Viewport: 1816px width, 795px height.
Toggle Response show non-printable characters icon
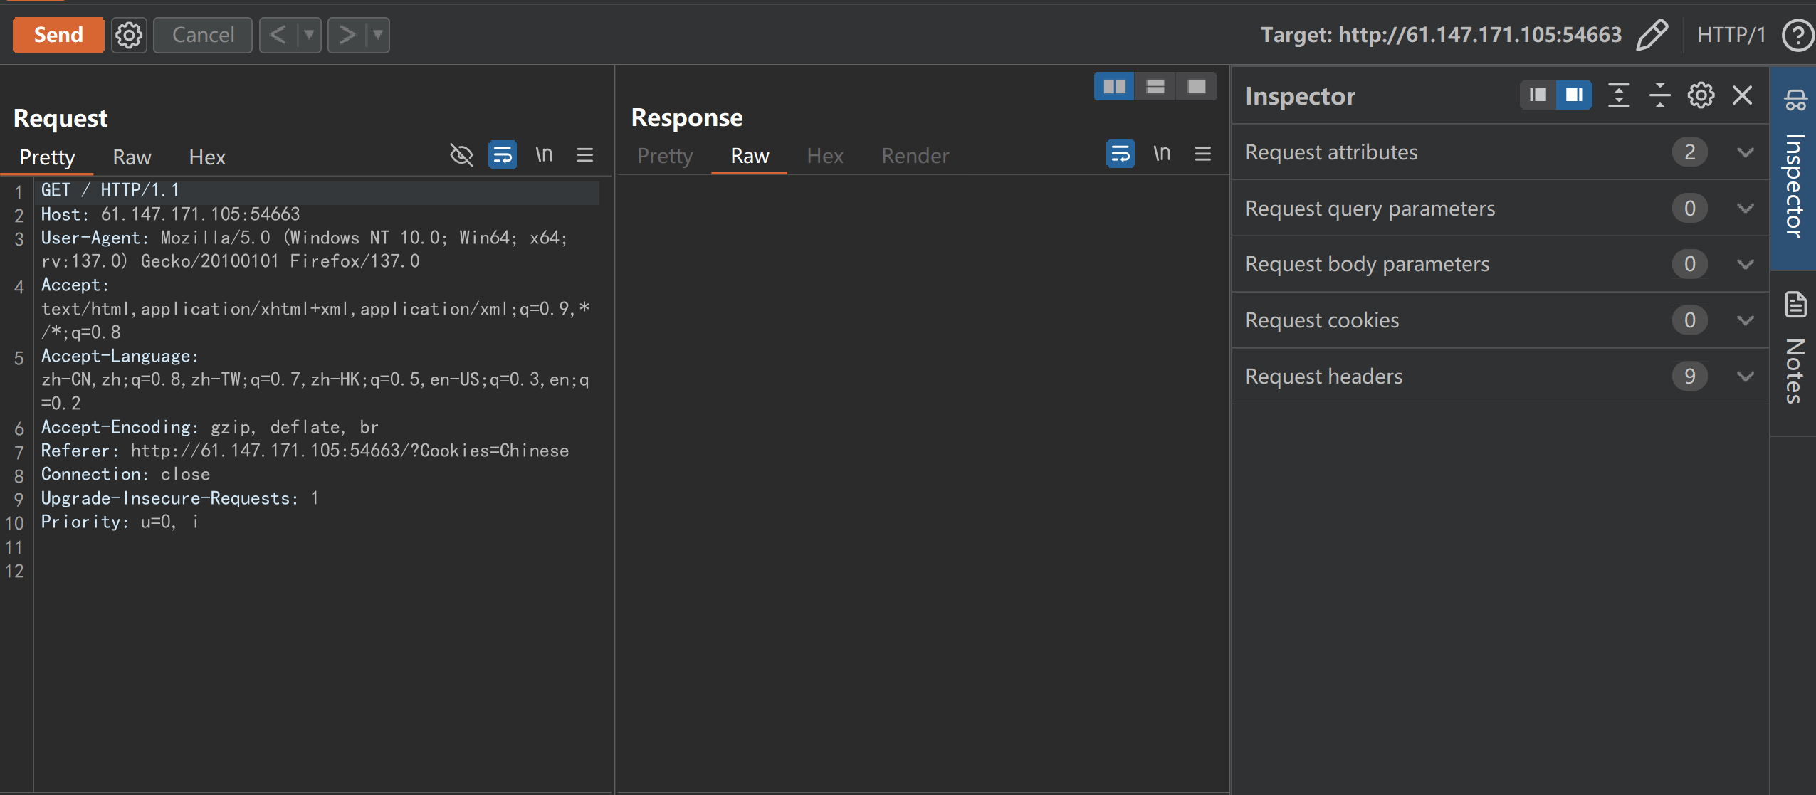[x=1162, y=154]
